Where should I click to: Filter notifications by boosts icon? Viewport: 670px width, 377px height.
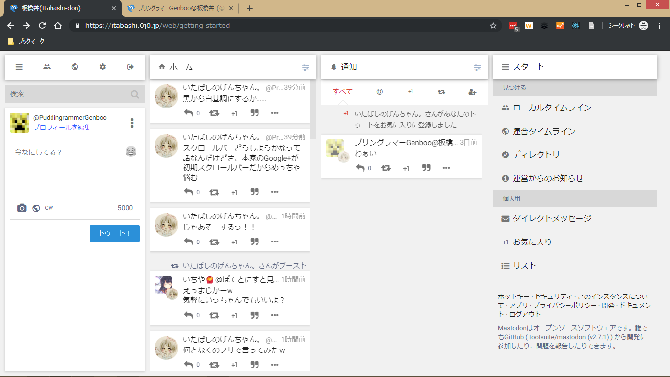pyautogui.click(x=441, y=92)
